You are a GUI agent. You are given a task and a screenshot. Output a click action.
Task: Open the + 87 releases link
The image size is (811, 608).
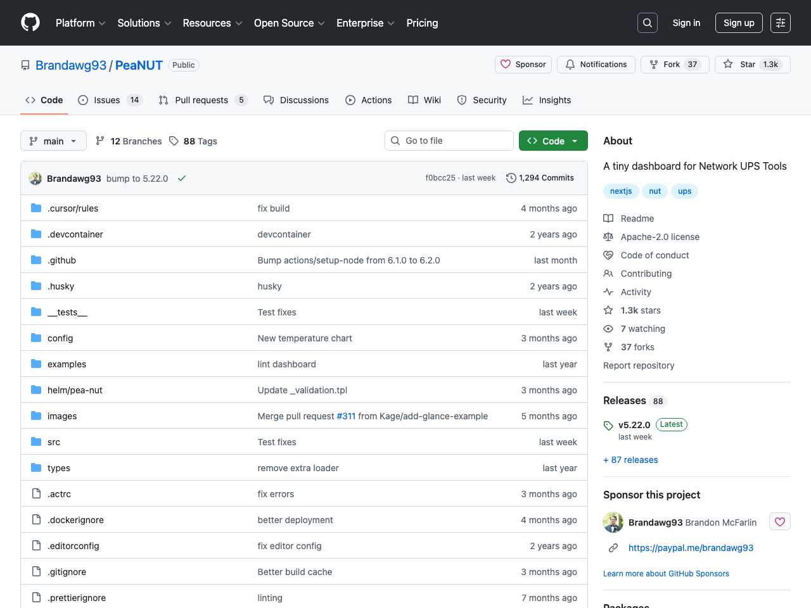click(x=630, y=460)
